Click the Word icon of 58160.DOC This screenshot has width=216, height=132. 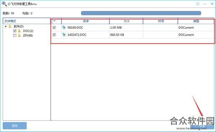point(64,27)
